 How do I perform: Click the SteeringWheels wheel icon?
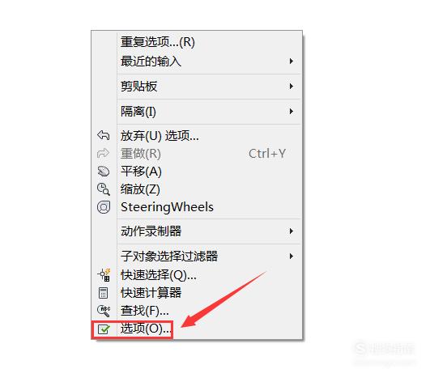click(104, 207)
